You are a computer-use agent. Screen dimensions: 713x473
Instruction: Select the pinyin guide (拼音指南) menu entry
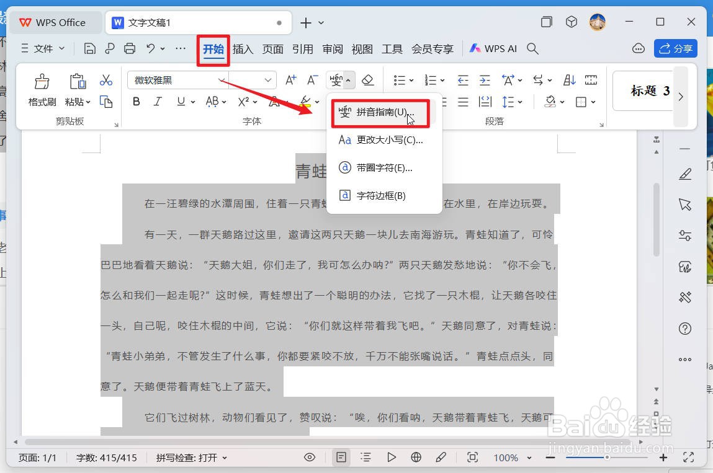pos(380,112)
